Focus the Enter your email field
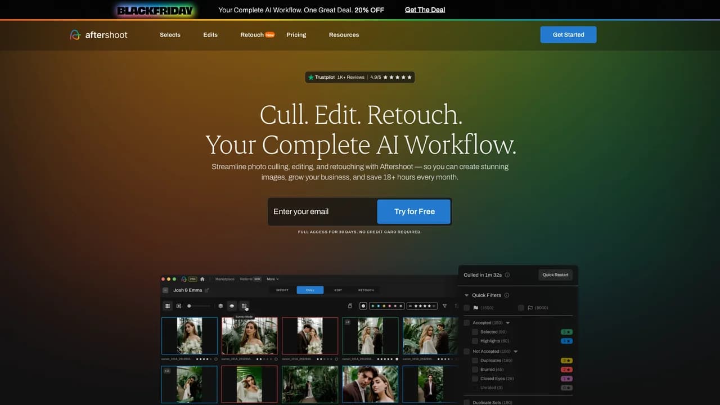The image size is (720, 405). [322, 211]
